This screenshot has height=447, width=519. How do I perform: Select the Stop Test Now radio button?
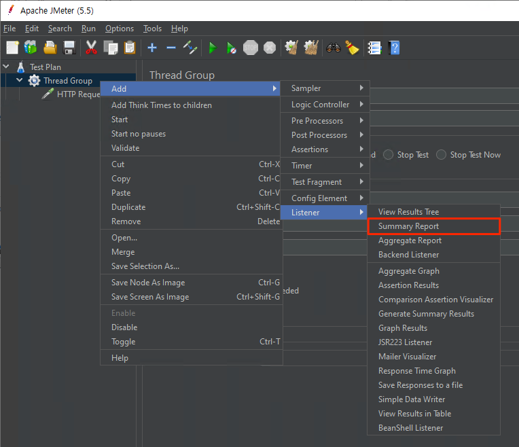[441, 155]
